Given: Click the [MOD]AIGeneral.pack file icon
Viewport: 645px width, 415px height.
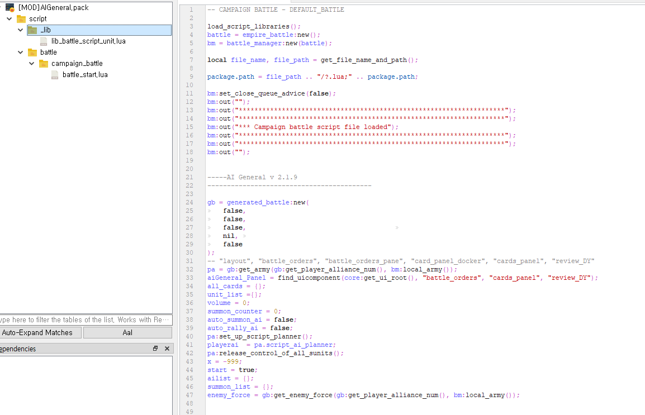Looking at the screenshot, I should [x=10, y=8].
